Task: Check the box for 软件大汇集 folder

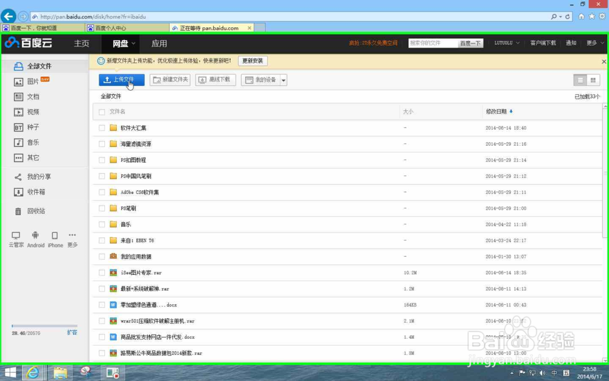Action: [x=102, y=128]
